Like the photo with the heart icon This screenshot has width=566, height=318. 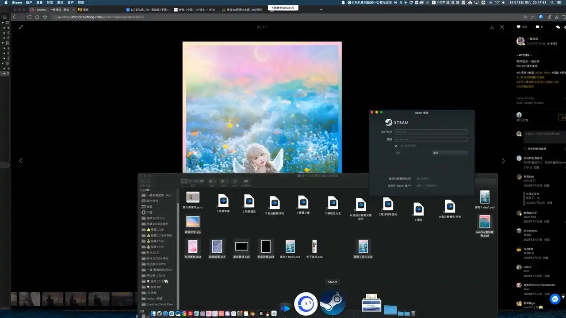coord(519,27)
